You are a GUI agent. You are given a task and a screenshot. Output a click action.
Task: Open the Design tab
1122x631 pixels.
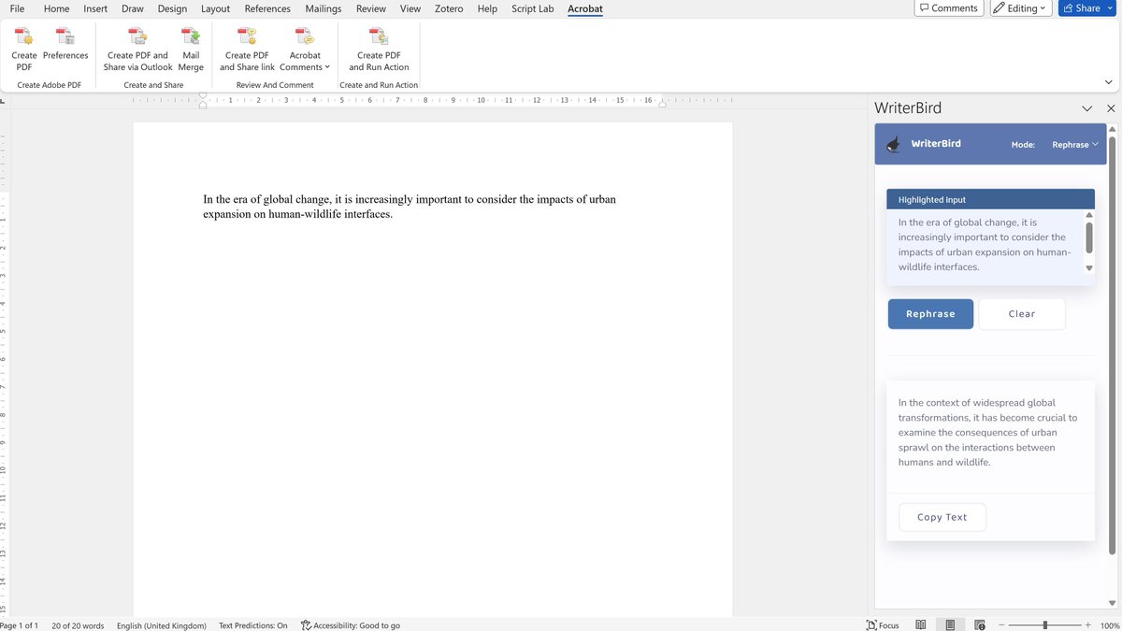point(172,8)
